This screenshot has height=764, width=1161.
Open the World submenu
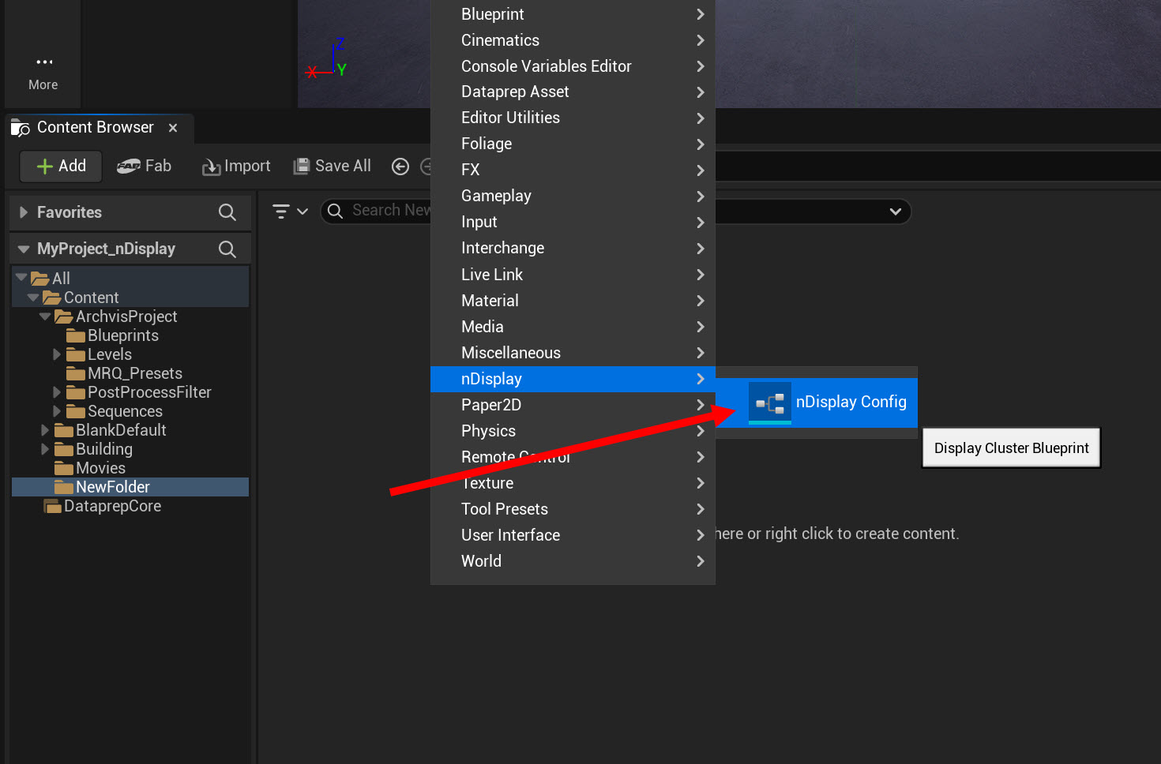(573, 561)
